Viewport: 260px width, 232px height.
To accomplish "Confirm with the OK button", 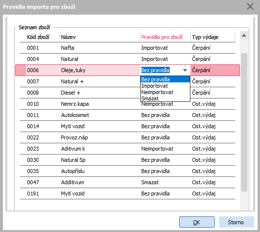I will pyautogui.click(x=197, y=222).
